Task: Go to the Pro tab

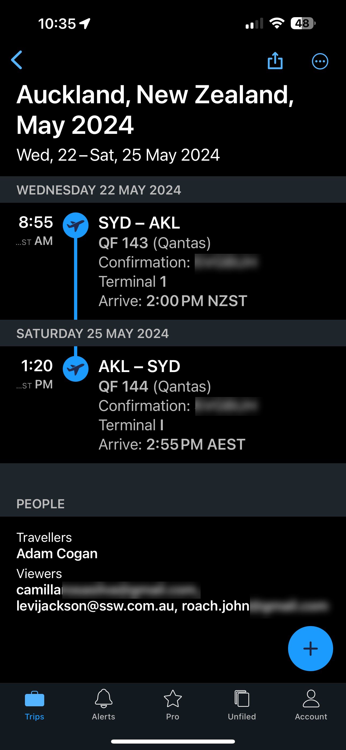Action: point(173,705)
